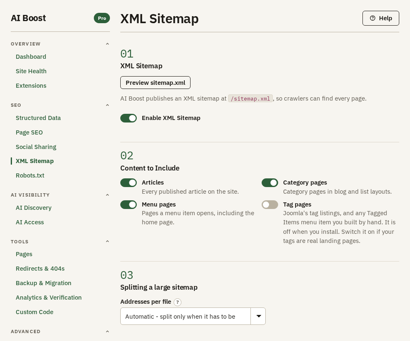Viewport: 410px width, 341px height.
Task: Click the Tag pages label
Action: point(297,204)
